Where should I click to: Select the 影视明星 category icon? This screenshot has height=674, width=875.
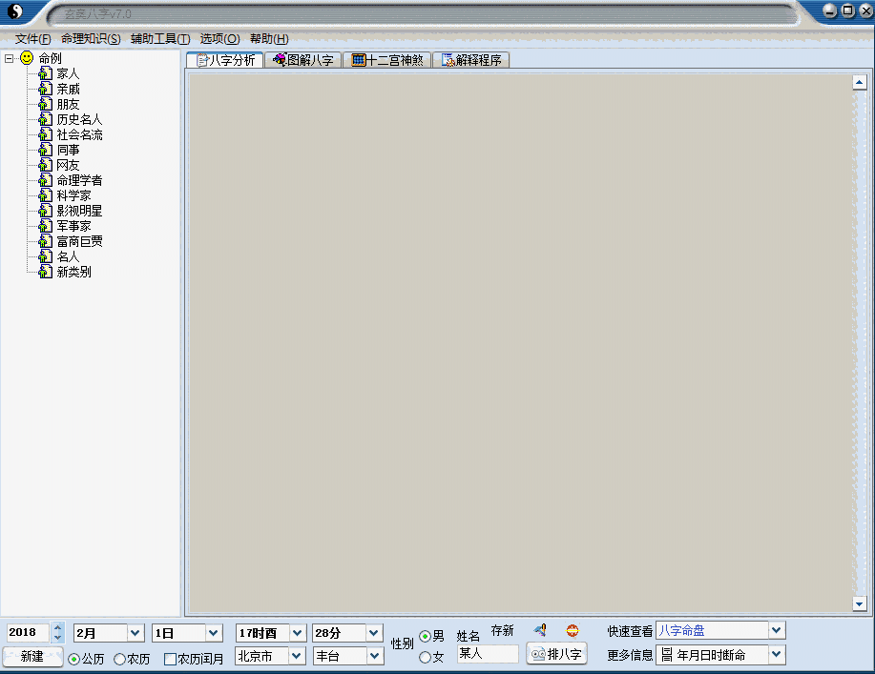(x=45, y=210)
